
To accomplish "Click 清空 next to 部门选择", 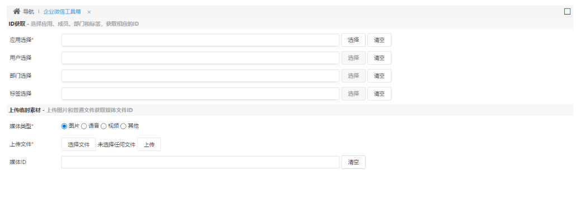I will (379, 76).
